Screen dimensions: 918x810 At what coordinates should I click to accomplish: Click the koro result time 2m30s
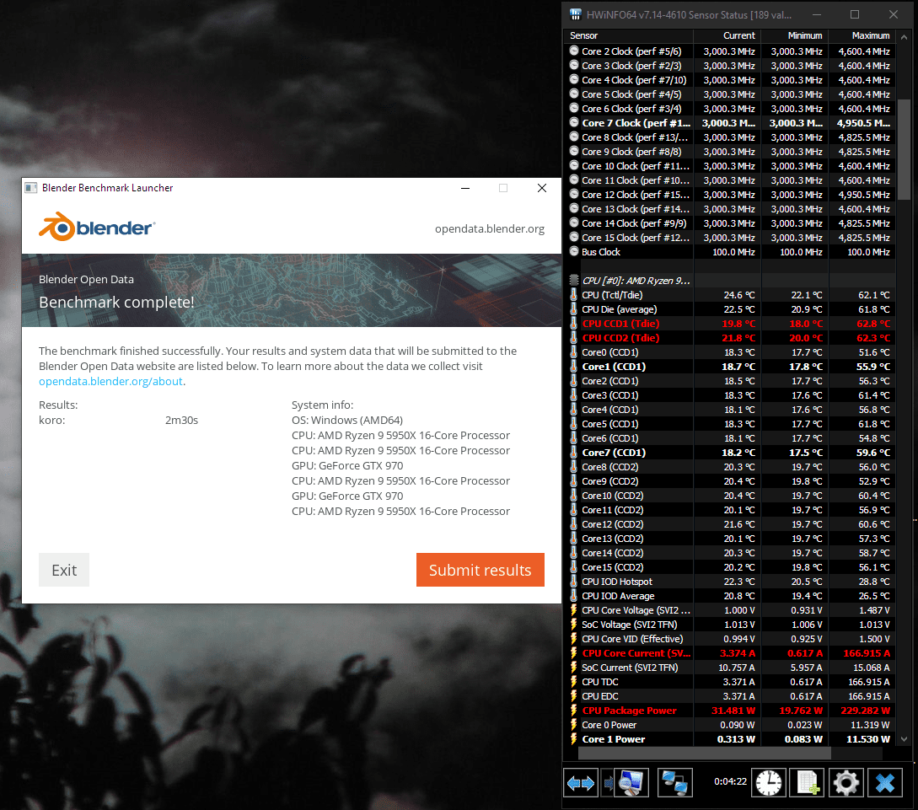click(x=181, y=421)
